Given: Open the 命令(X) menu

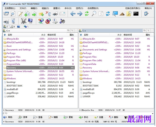Looking at the screenshot, I should tap(68, 8).
